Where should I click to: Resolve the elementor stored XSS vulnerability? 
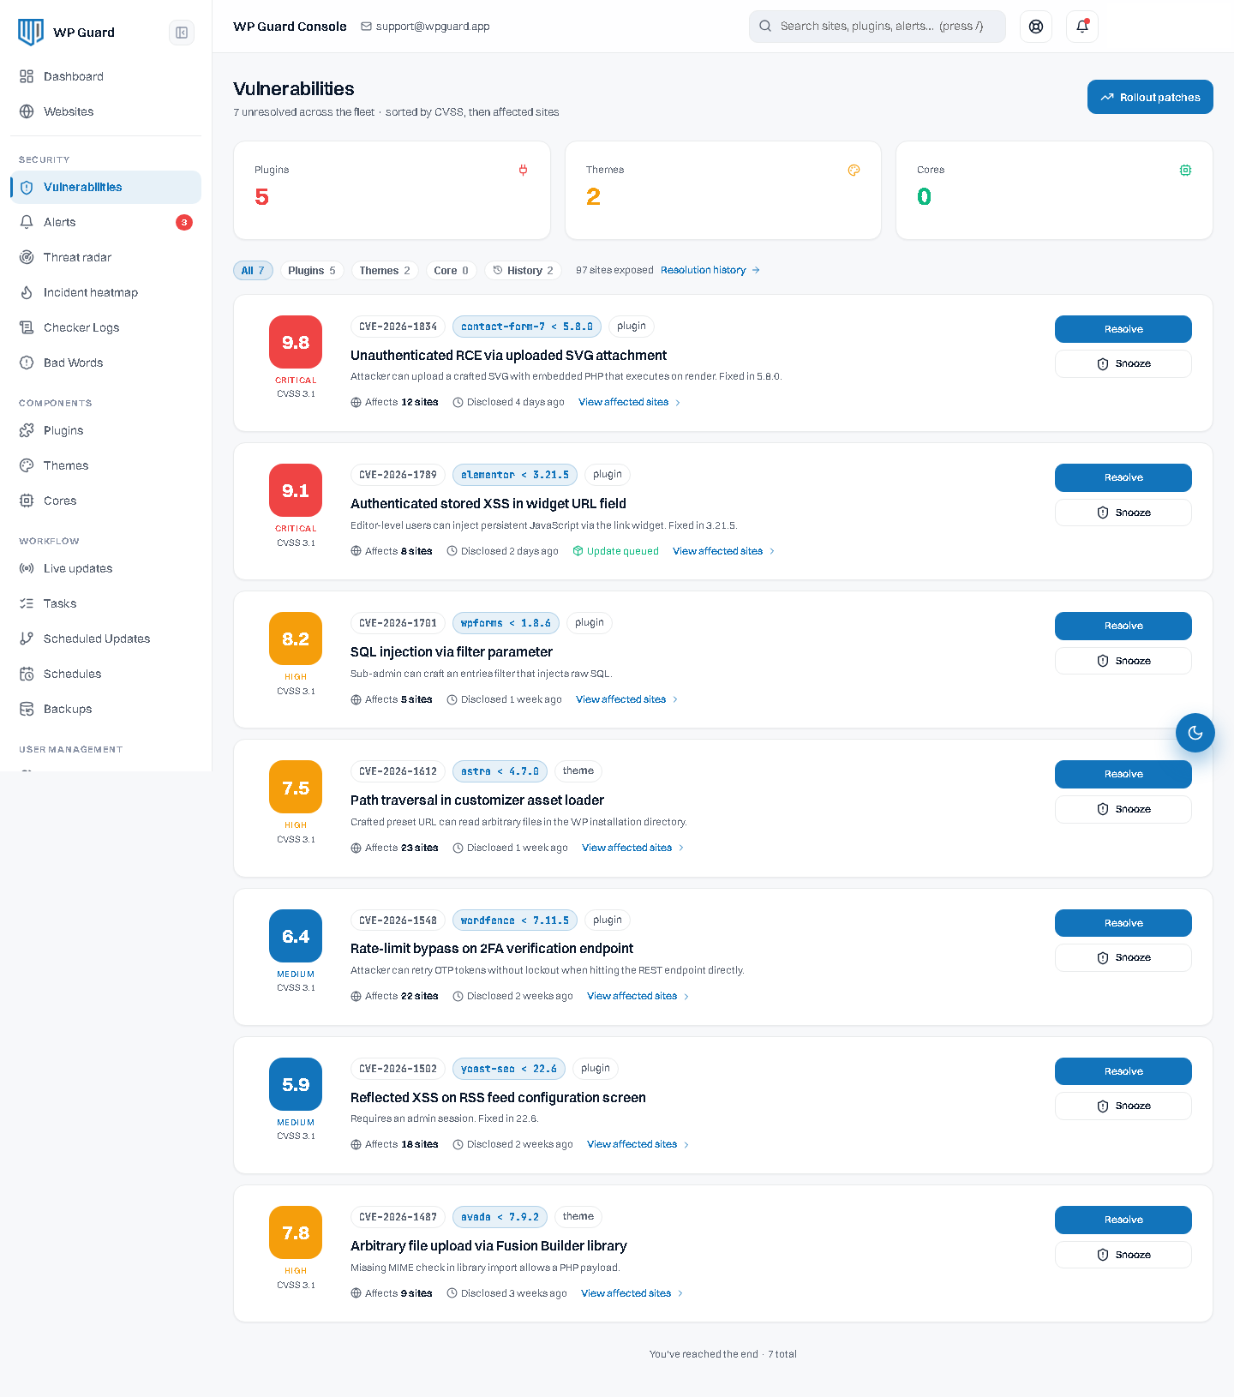click(x=1123, y=477)
